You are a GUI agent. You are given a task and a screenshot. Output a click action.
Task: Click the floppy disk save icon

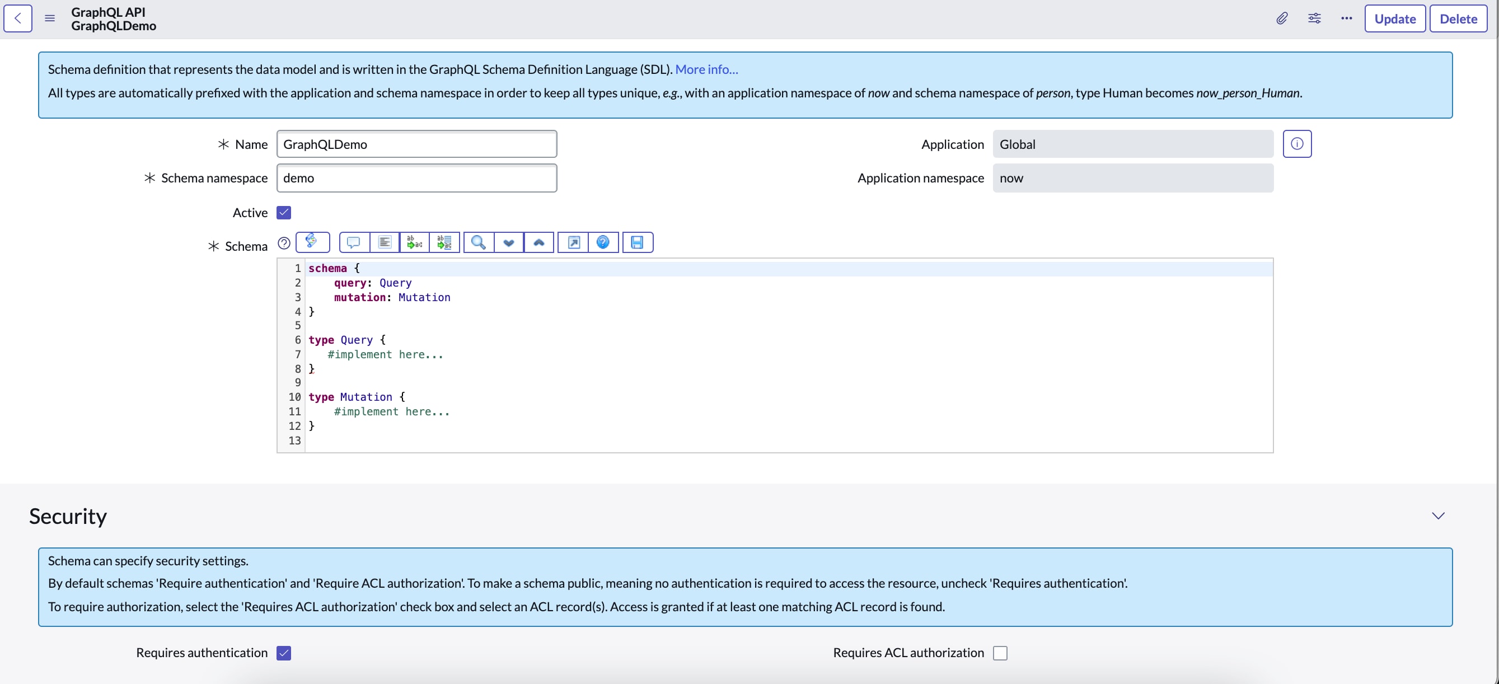[637, 242]
